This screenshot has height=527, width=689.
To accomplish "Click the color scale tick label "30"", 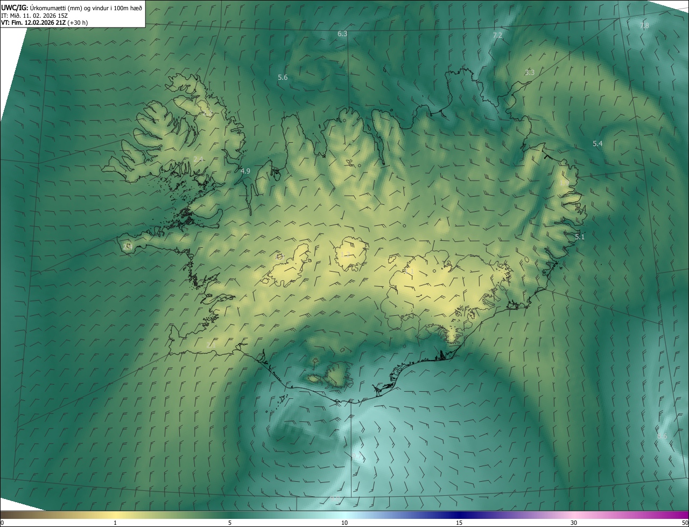I will pos(574,523).
